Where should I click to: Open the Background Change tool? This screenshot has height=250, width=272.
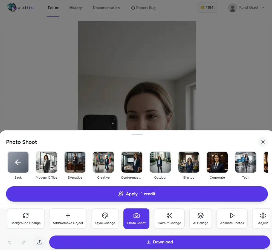(x=26, y=219)
